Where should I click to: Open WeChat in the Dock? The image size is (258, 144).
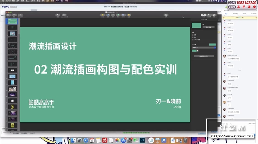(136, 140)
